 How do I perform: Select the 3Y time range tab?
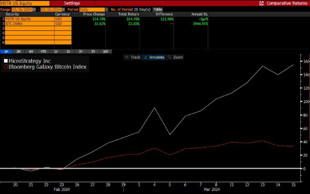pos(81,52)
